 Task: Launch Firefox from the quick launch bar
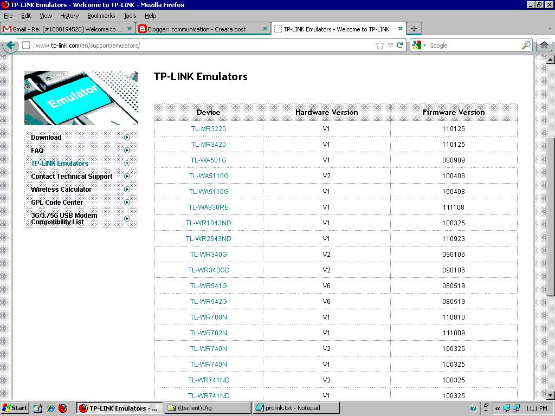(63, 408)
